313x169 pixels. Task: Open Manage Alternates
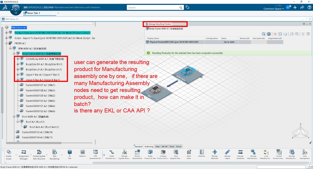pos(215,154)
